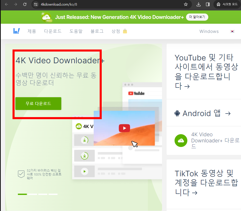
Task: Go to the 4K Download logo home
Action: coord(16,31)
